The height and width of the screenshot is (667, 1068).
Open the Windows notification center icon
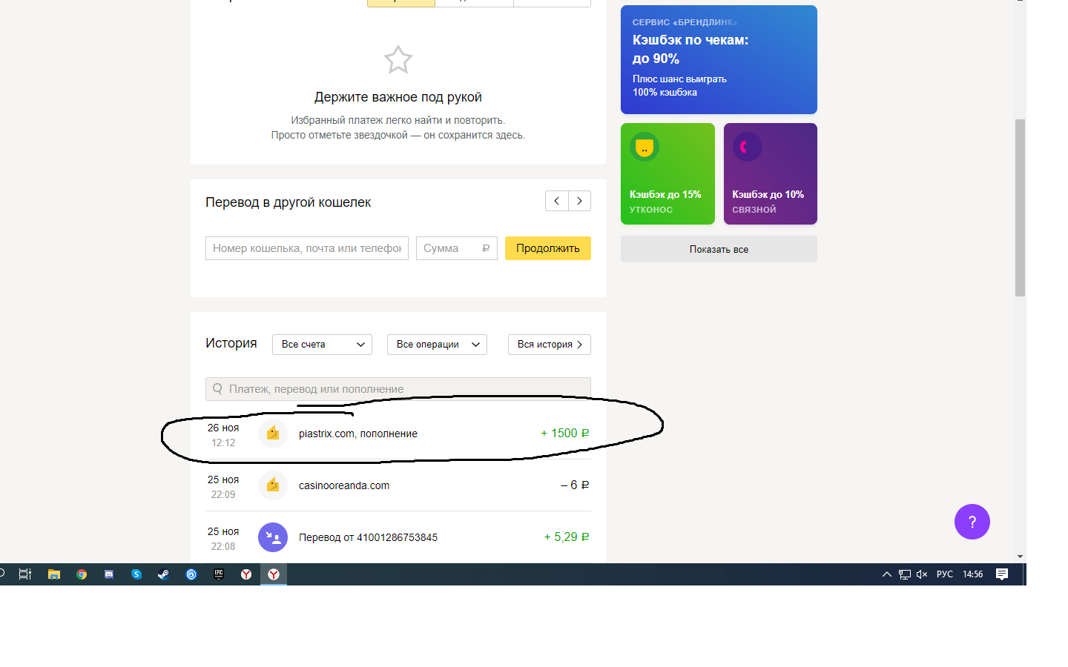(x=1002, y=574)
